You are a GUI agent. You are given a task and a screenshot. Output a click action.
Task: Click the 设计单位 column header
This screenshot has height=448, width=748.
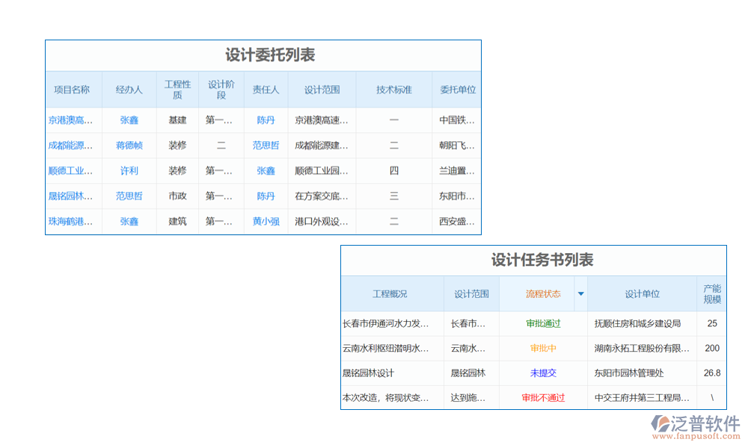pyautogui.click(x=643, y=294)
